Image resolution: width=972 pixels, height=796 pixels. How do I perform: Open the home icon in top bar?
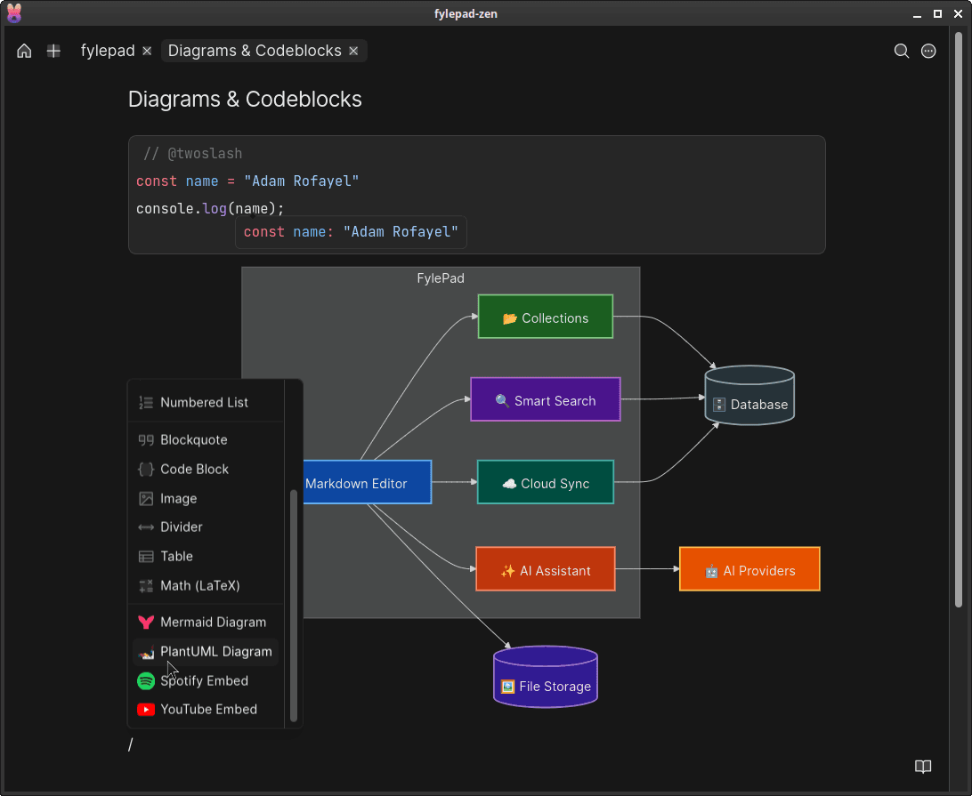24,51
